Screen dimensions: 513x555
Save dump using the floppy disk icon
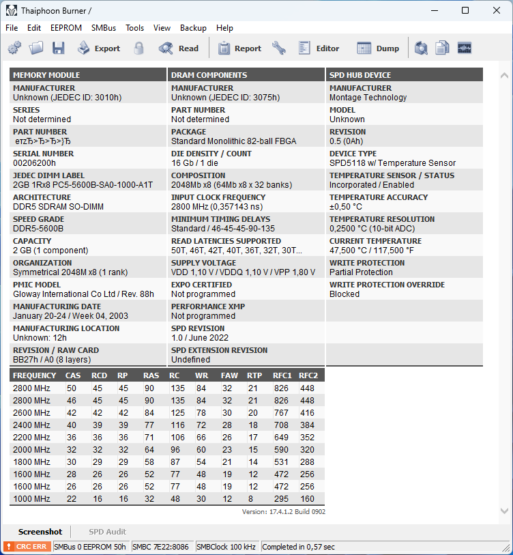59,48
